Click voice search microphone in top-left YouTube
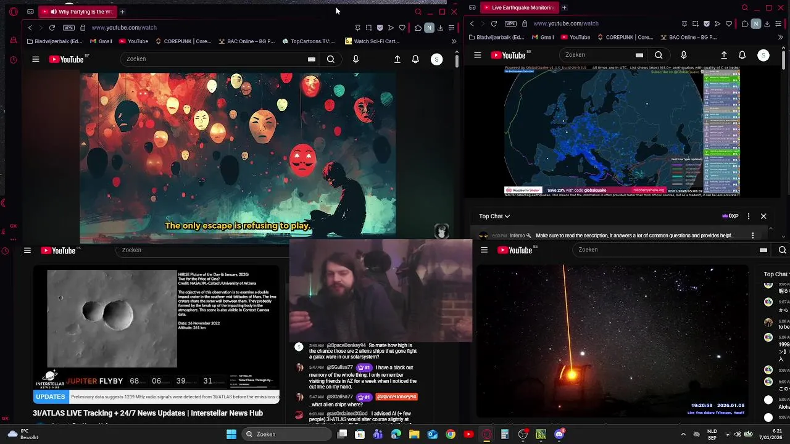 [x=355, y=59]
